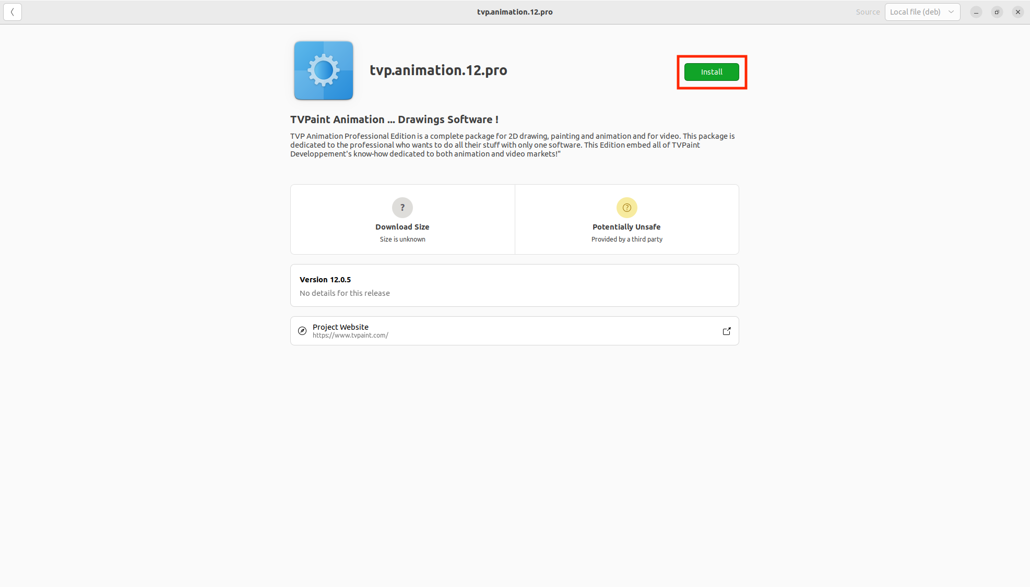This screenshot has width=1030, height=587.
Task: Restore the window size
Action: pos(997,12)
